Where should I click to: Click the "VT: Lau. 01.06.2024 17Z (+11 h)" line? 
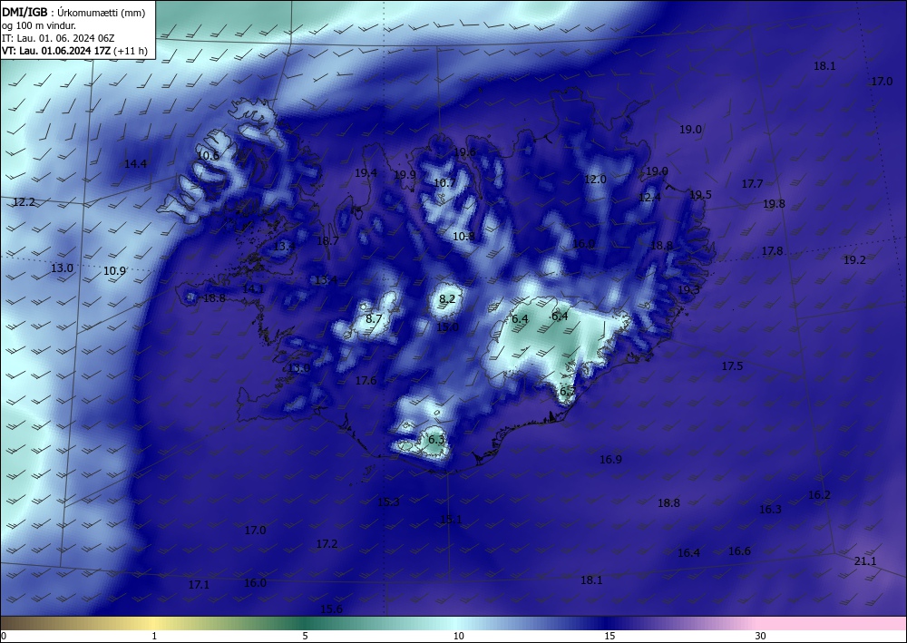(74, 51)
